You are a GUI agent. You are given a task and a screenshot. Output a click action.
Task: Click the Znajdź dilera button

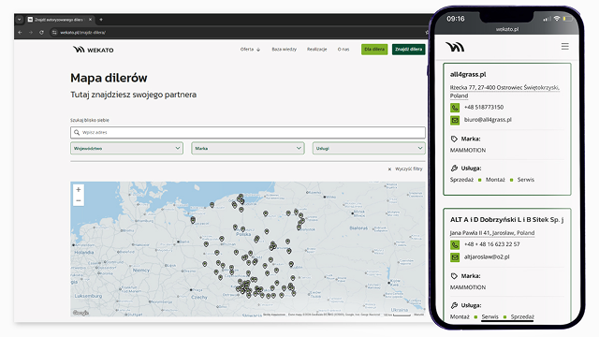(408, 50)
